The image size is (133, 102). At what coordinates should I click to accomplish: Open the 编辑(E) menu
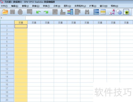[x=15, y=6]
